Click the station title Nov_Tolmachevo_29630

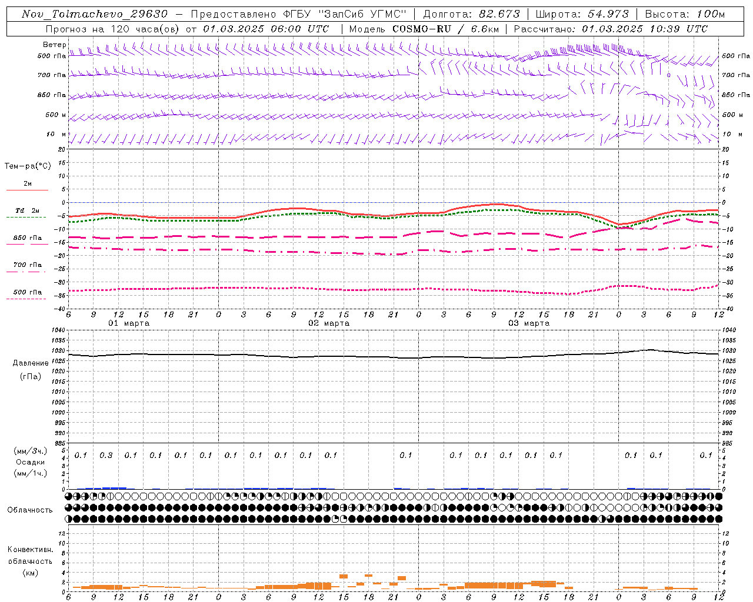coord(95,14)
